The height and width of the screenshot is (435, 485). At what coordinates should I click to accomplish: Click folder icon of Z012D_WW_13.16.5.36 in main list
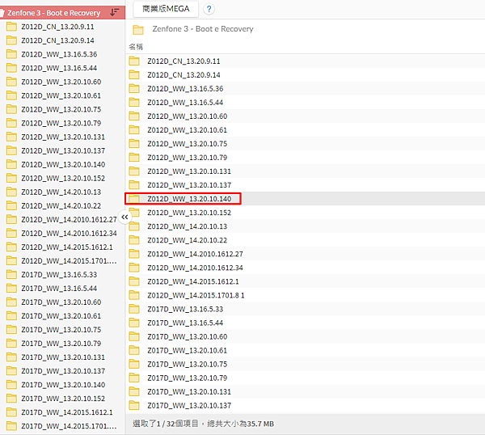pos(134,88)
